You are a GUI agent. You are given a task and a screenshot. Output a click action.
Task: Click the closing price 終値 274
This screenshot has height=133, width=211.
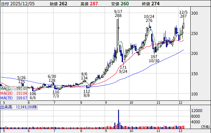coord(151,4)
